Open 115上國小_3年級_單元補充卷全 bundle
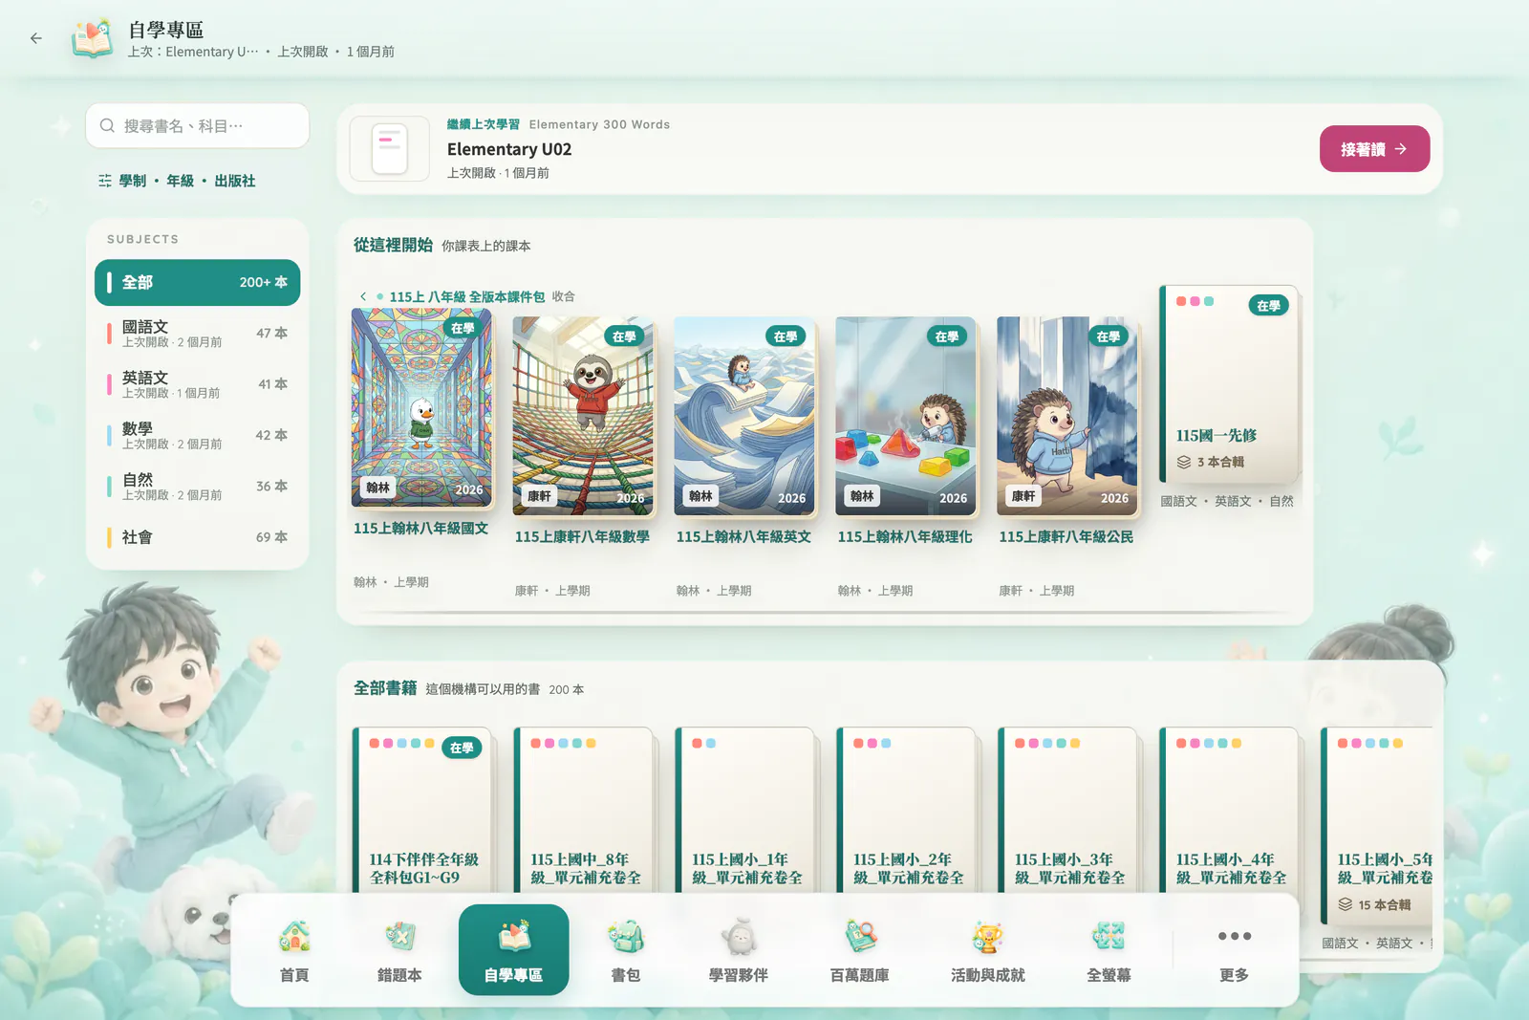Image resolution: width=1529 pixels, height=1020 pixels. coord(1067,811)
